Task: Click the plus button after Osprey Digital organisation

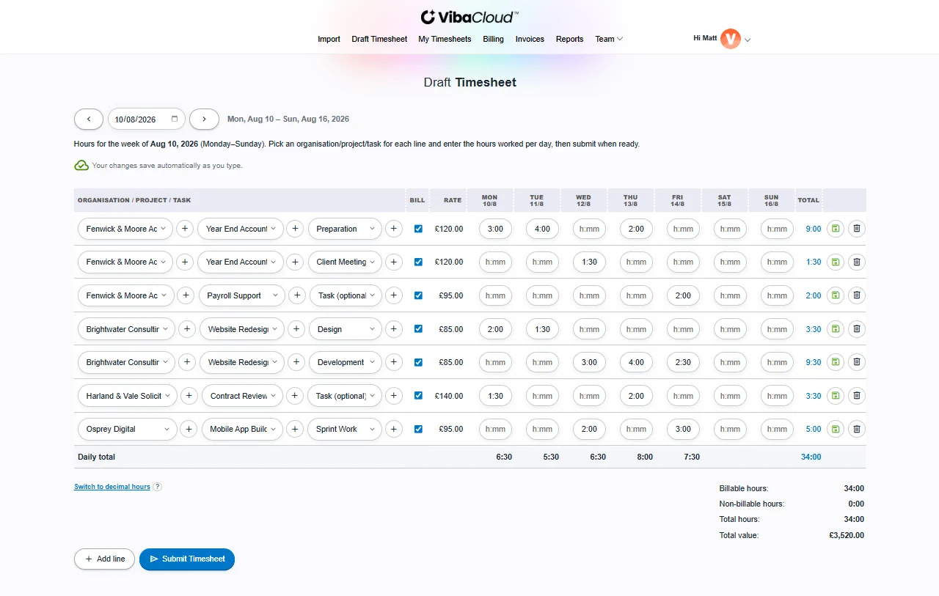Action: coord(189,429)
